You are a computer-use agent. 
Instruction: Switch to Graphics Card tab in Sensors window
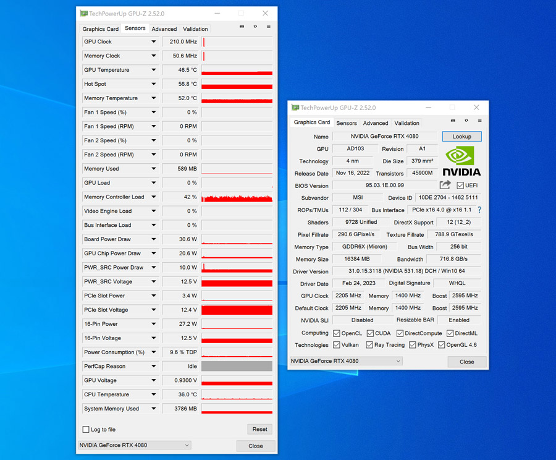[100, 29]
